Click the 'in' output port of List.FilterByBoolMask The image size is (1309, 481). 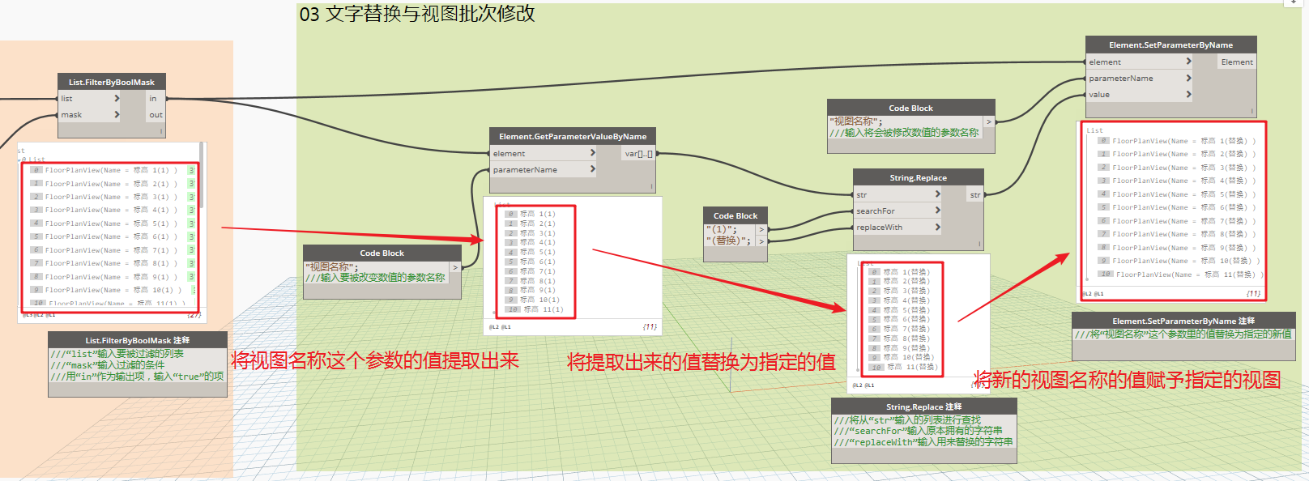pyautogui.click(x=156, y=98)
